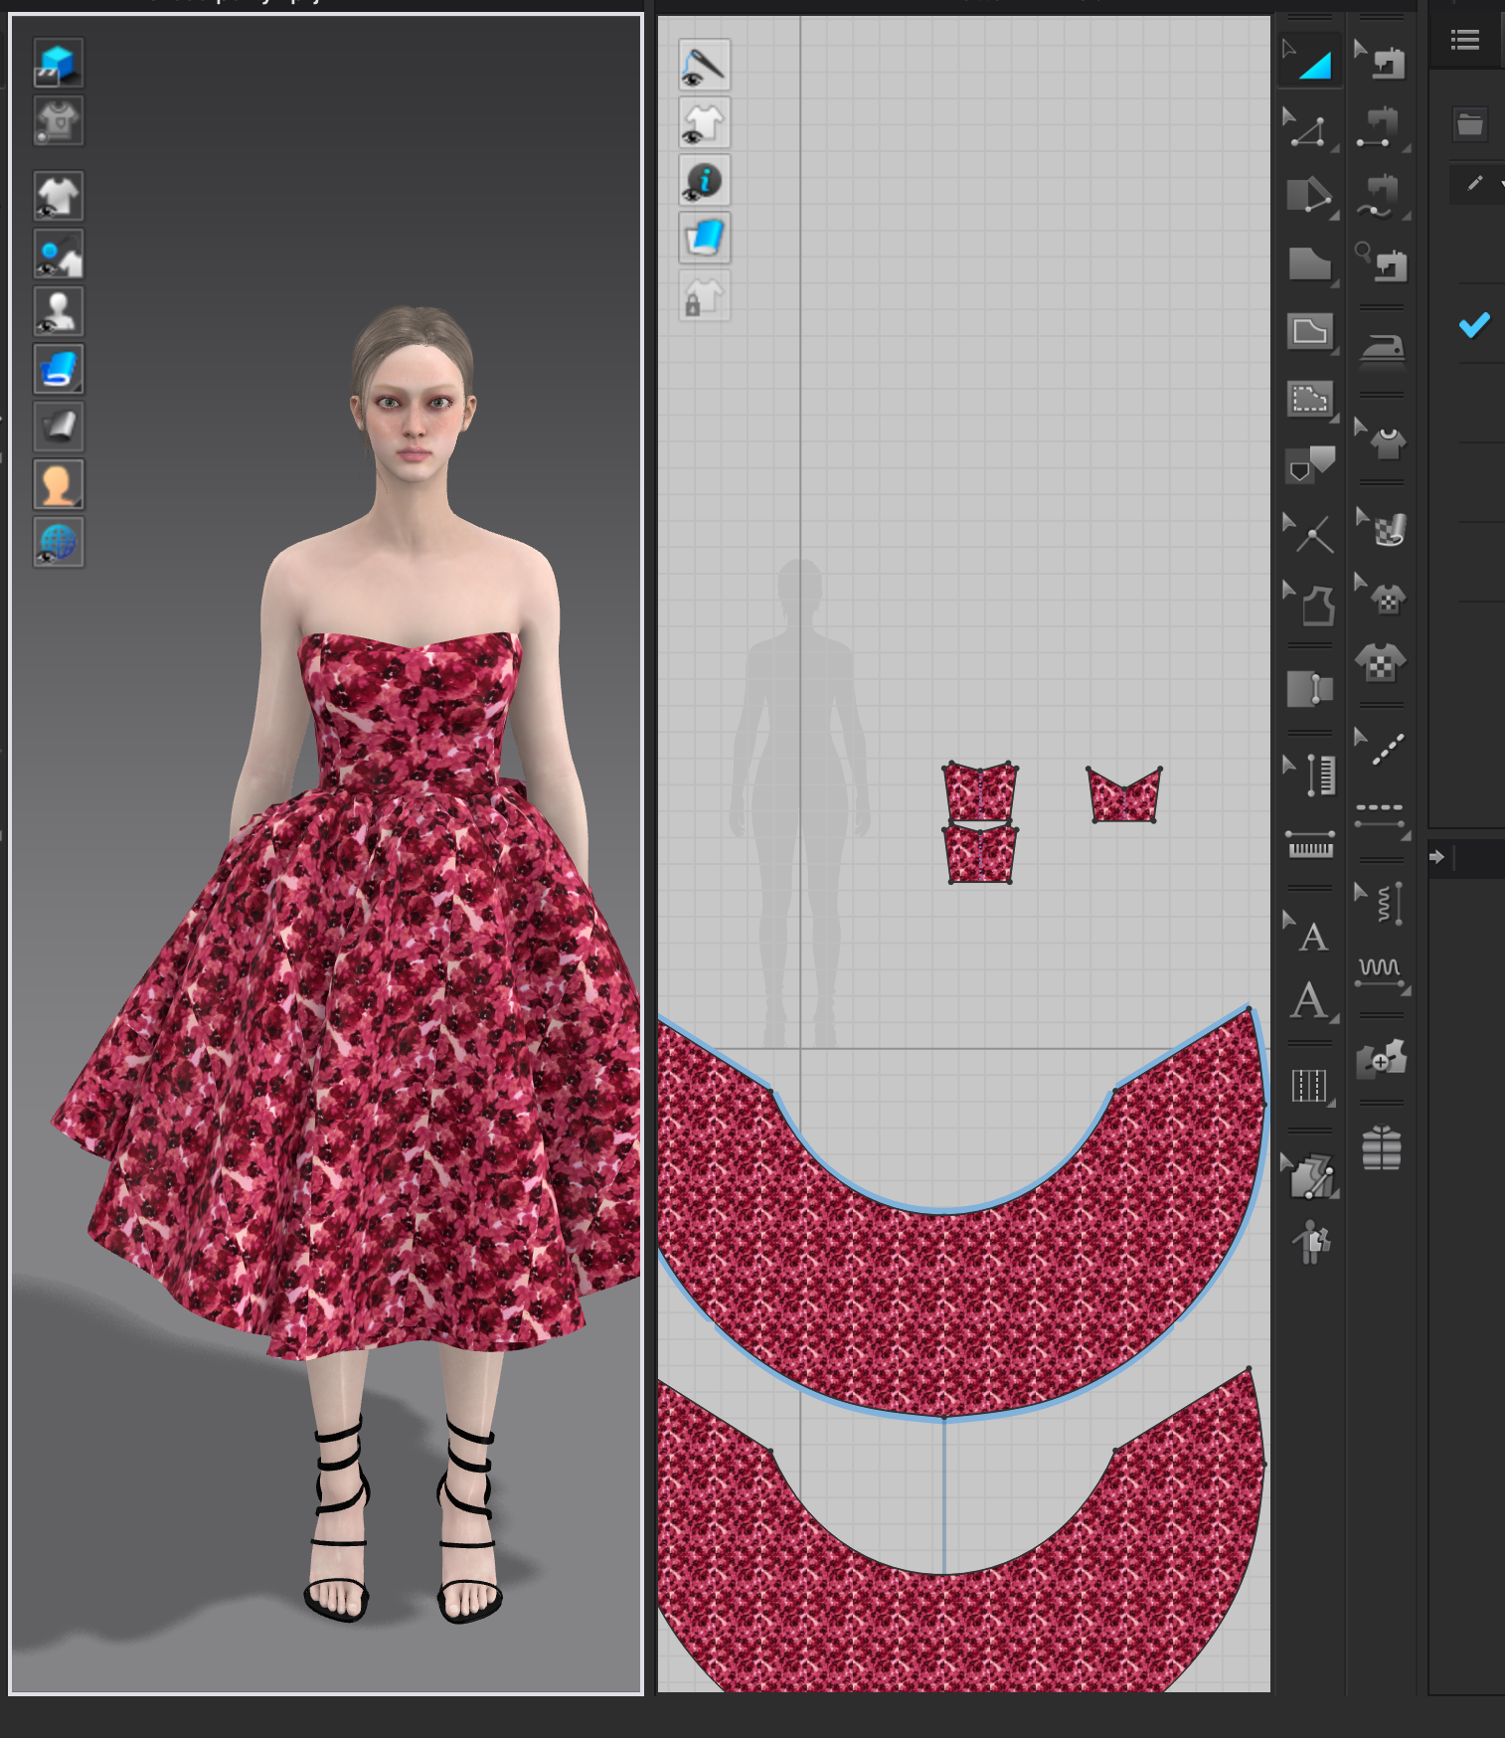1505x1738 pixels.
Task: Select the Edit measure ruler tool
Action: pyautogui.click(x=1309, y=775)
